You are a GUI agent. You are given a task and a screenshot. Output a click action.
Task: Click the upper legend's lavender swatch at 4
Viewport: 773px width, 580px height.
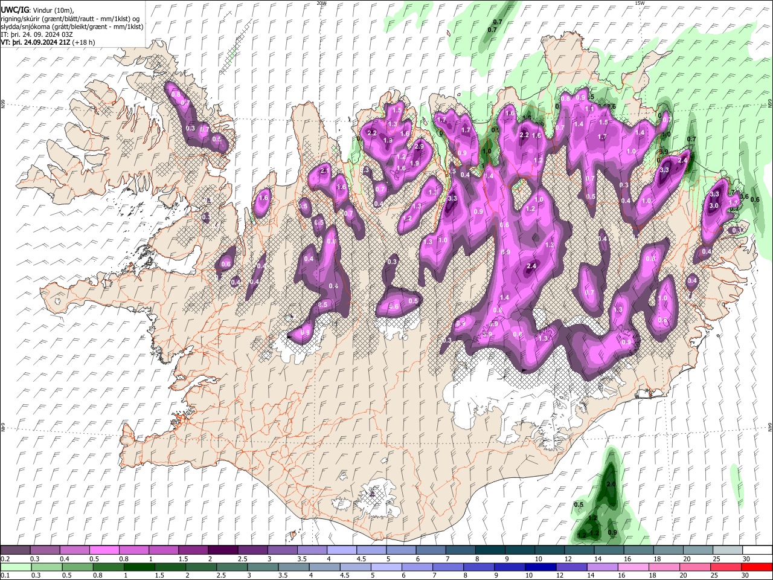coord(342,550)
